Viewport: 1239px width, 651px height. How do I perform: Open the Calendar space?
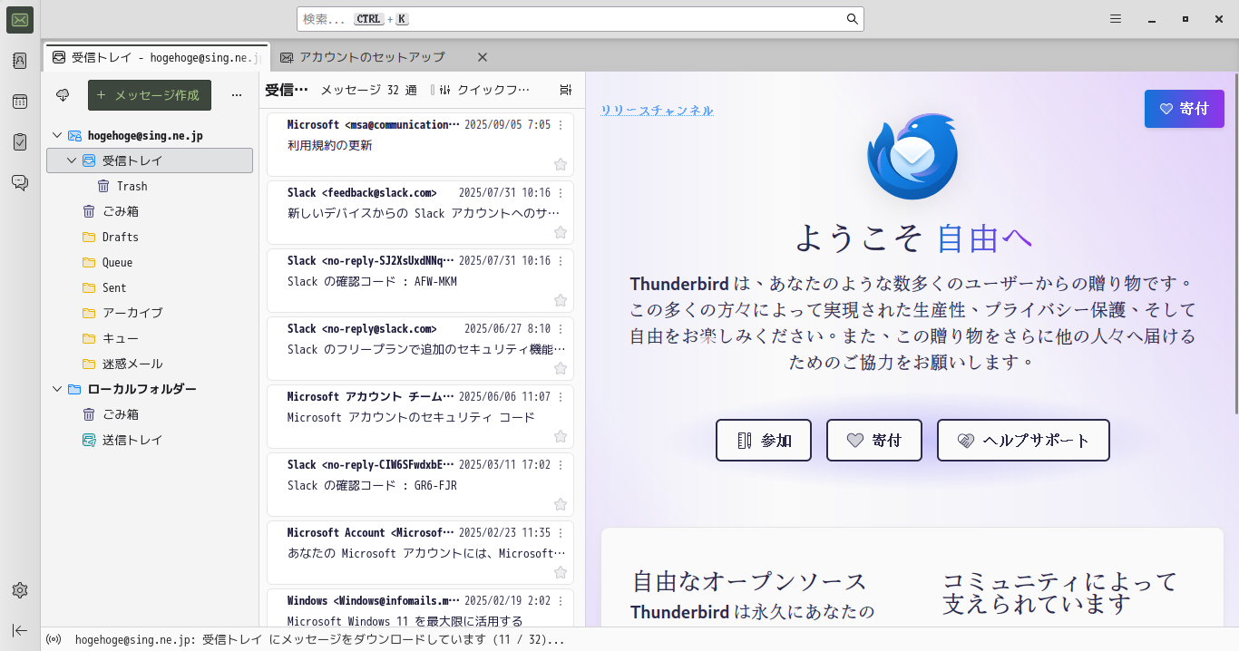pos(20,102)
